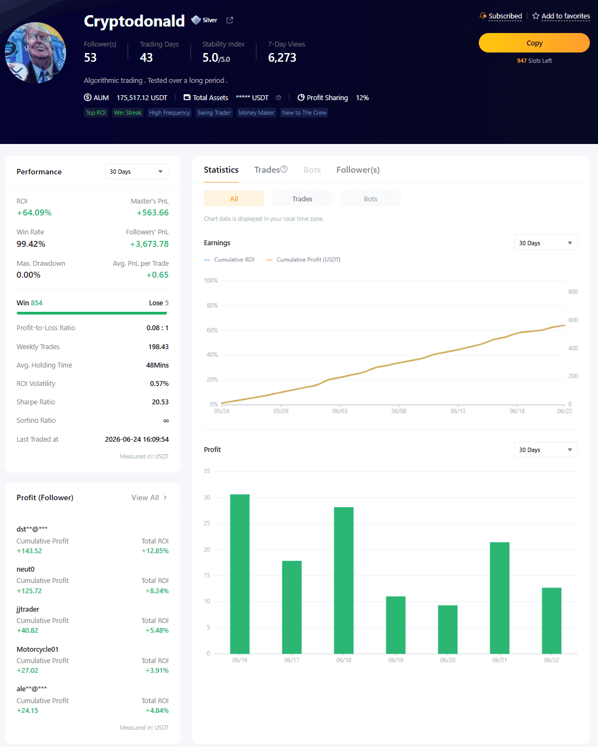The height and width of the screenshot is (747, 598).
Task: Click the 7-Day Views value 6,273
Action: 282,57
